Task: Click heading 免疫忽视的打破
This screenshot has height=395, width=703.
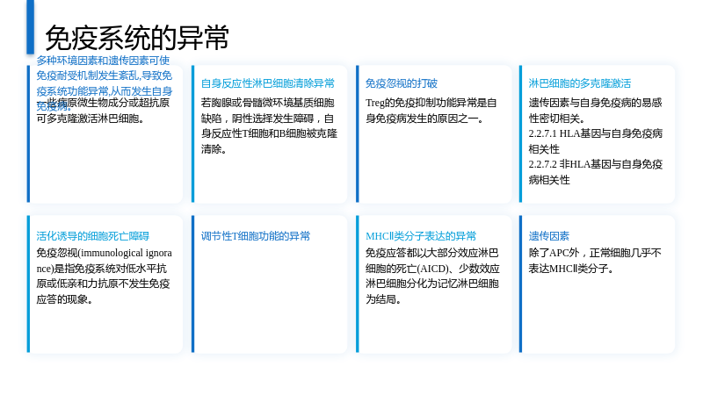Action: coord(402,83)
